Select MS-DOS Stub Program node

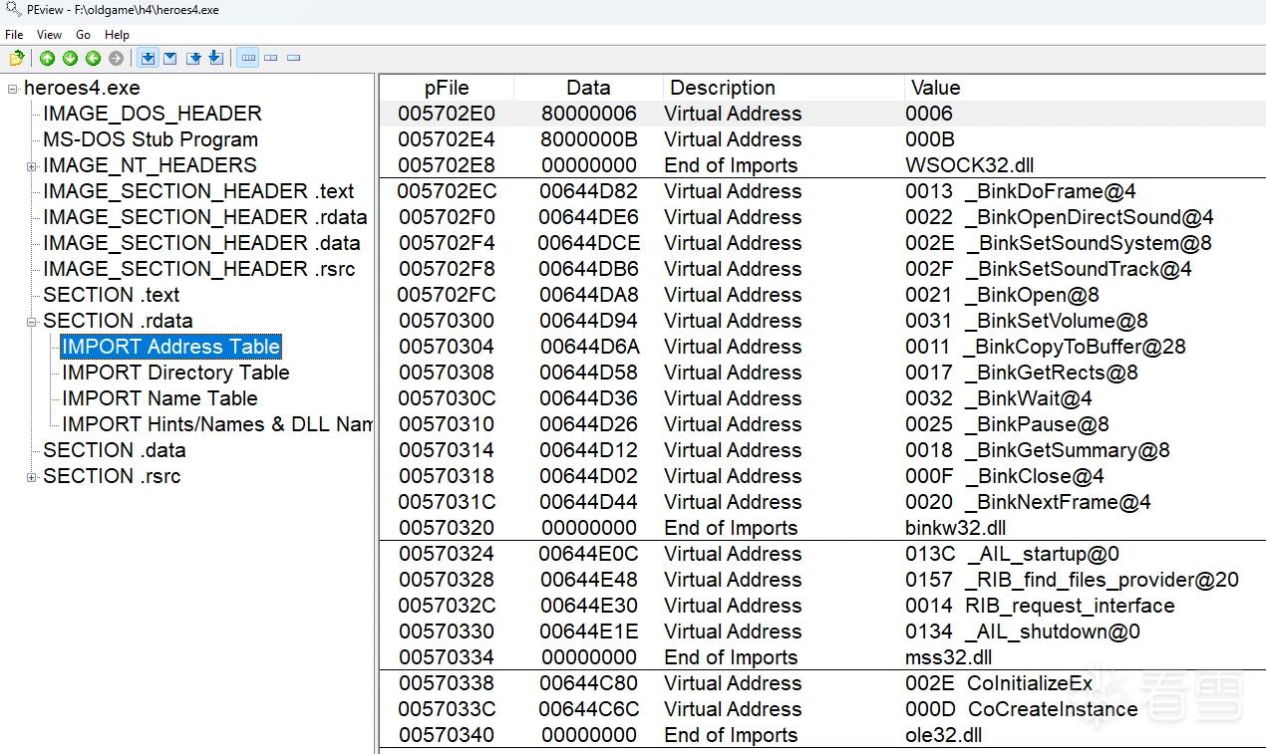pos(151,139)
